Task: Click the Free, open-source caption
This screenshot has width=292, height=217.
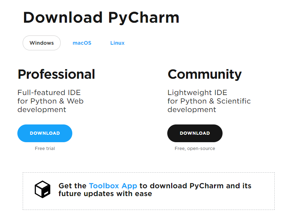Action: pyautogui.click(x=195, y=149)
